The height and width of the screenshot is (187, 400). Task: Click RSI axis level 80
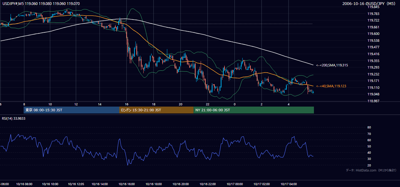(369, 127)
